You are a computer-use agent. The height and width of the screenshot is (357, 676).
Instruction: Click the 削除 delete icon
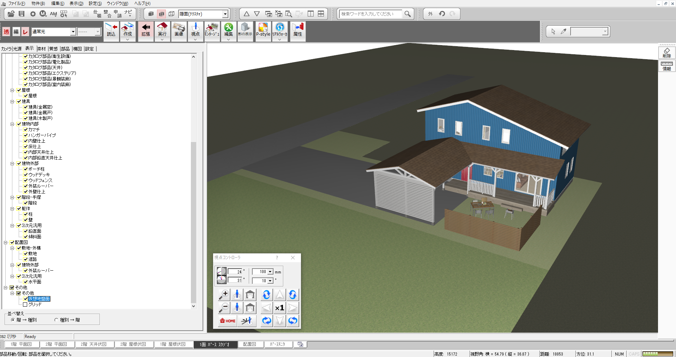[x=666, y=53]
